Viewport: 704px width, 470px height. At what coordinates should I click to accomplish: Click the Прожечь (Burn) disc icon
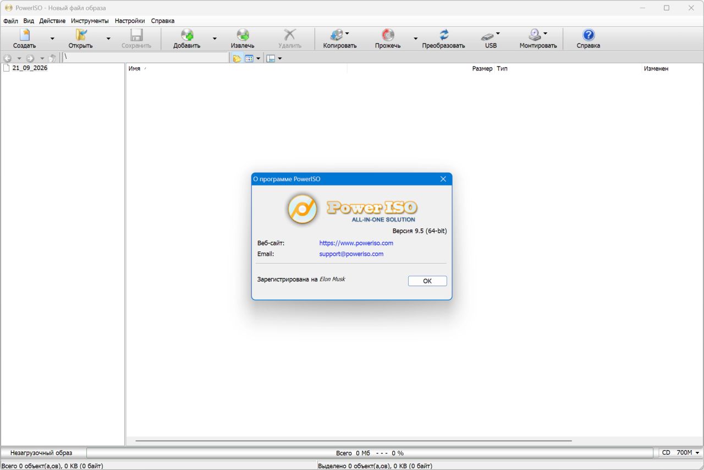pyautogui.click(x=388, y=35)
